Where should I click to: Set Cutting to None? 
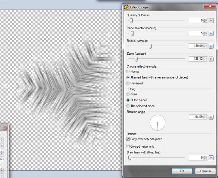128,94
